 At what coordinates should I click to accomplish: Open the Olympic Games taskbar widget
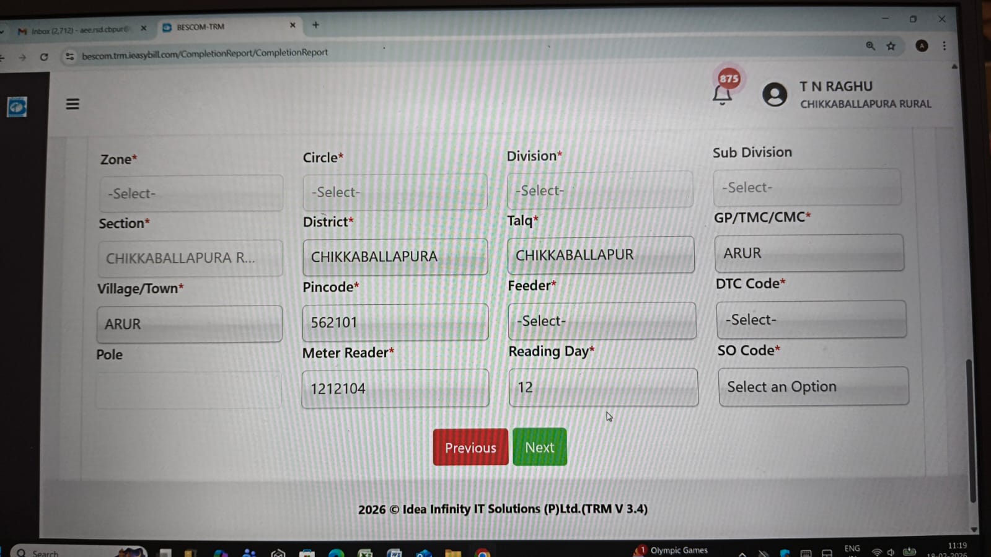pyautogui.click(x=671, y=550)
